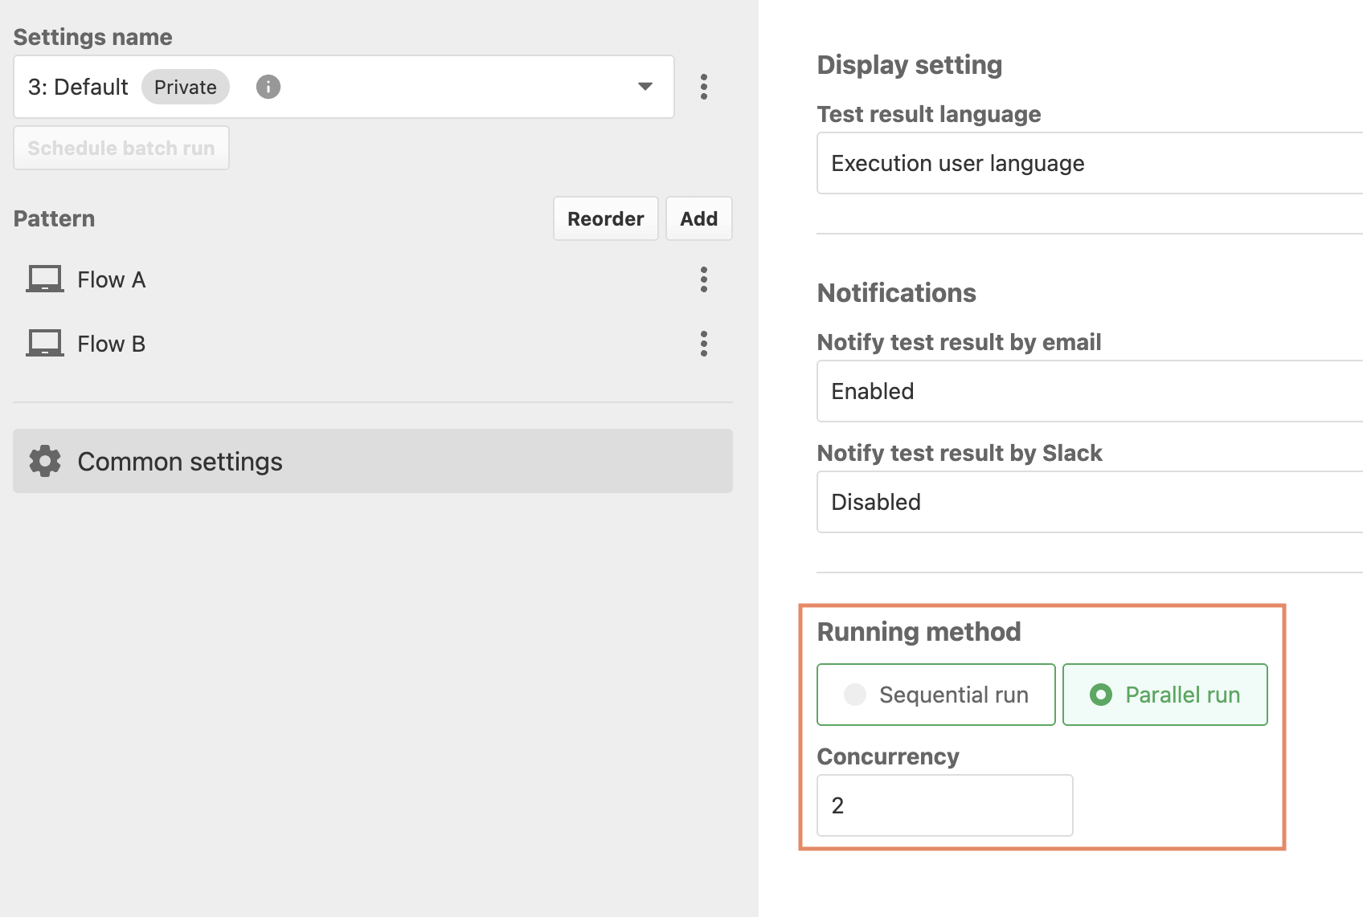Select the Flow B pattern
This screenshot has height=917, width=1363.
(x=354, y=344)
